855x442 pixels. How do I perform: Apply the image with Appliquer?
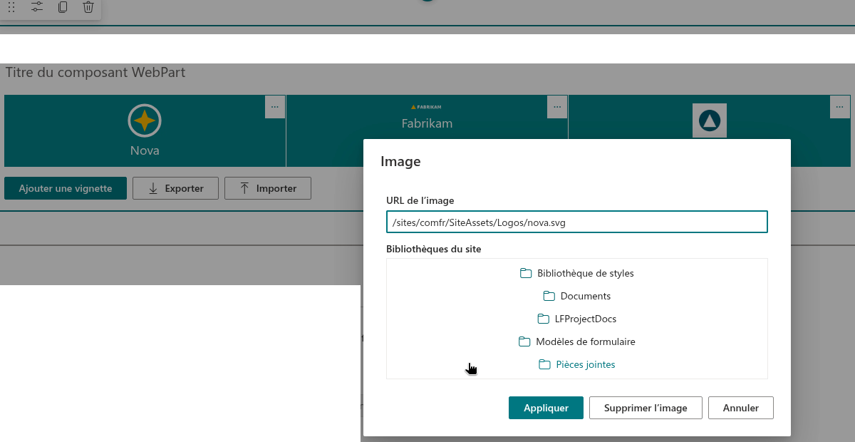coord(546,408)
